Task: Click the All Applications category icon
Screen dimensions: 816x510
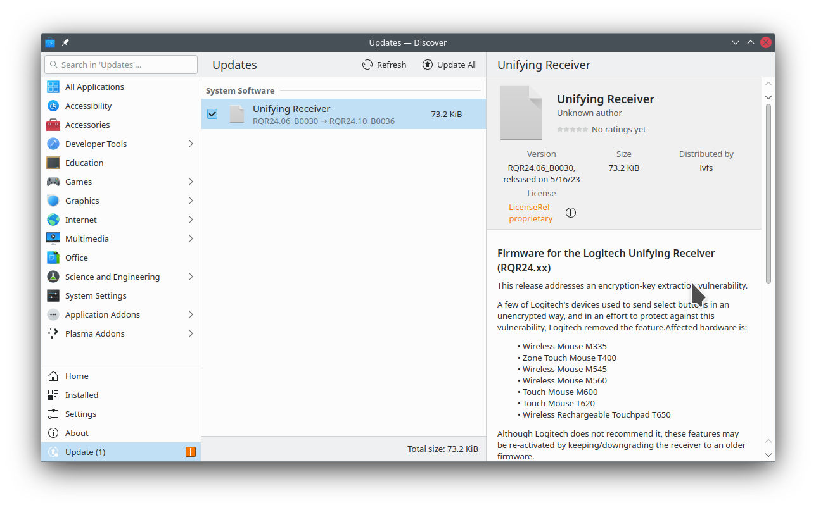Action: 53,87
